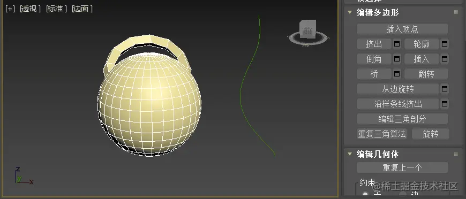
Task: Open the [透视] perspective view menu
Action: [x=30, y=9]
